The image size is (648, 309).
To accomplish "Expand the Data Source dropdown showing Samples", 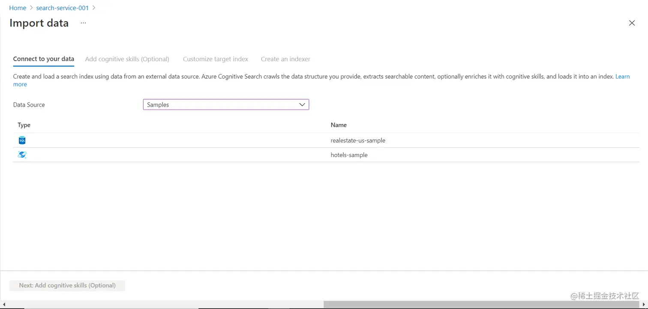I will 226,104.
